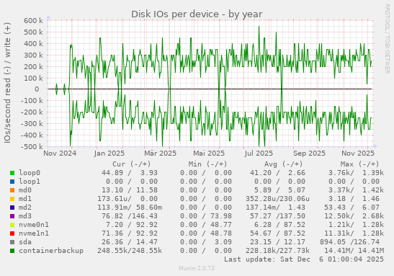The image size is (394, 276).
Task: Click md2 Cur value 113.91m/ 58.60m
Action: [130, 208]
